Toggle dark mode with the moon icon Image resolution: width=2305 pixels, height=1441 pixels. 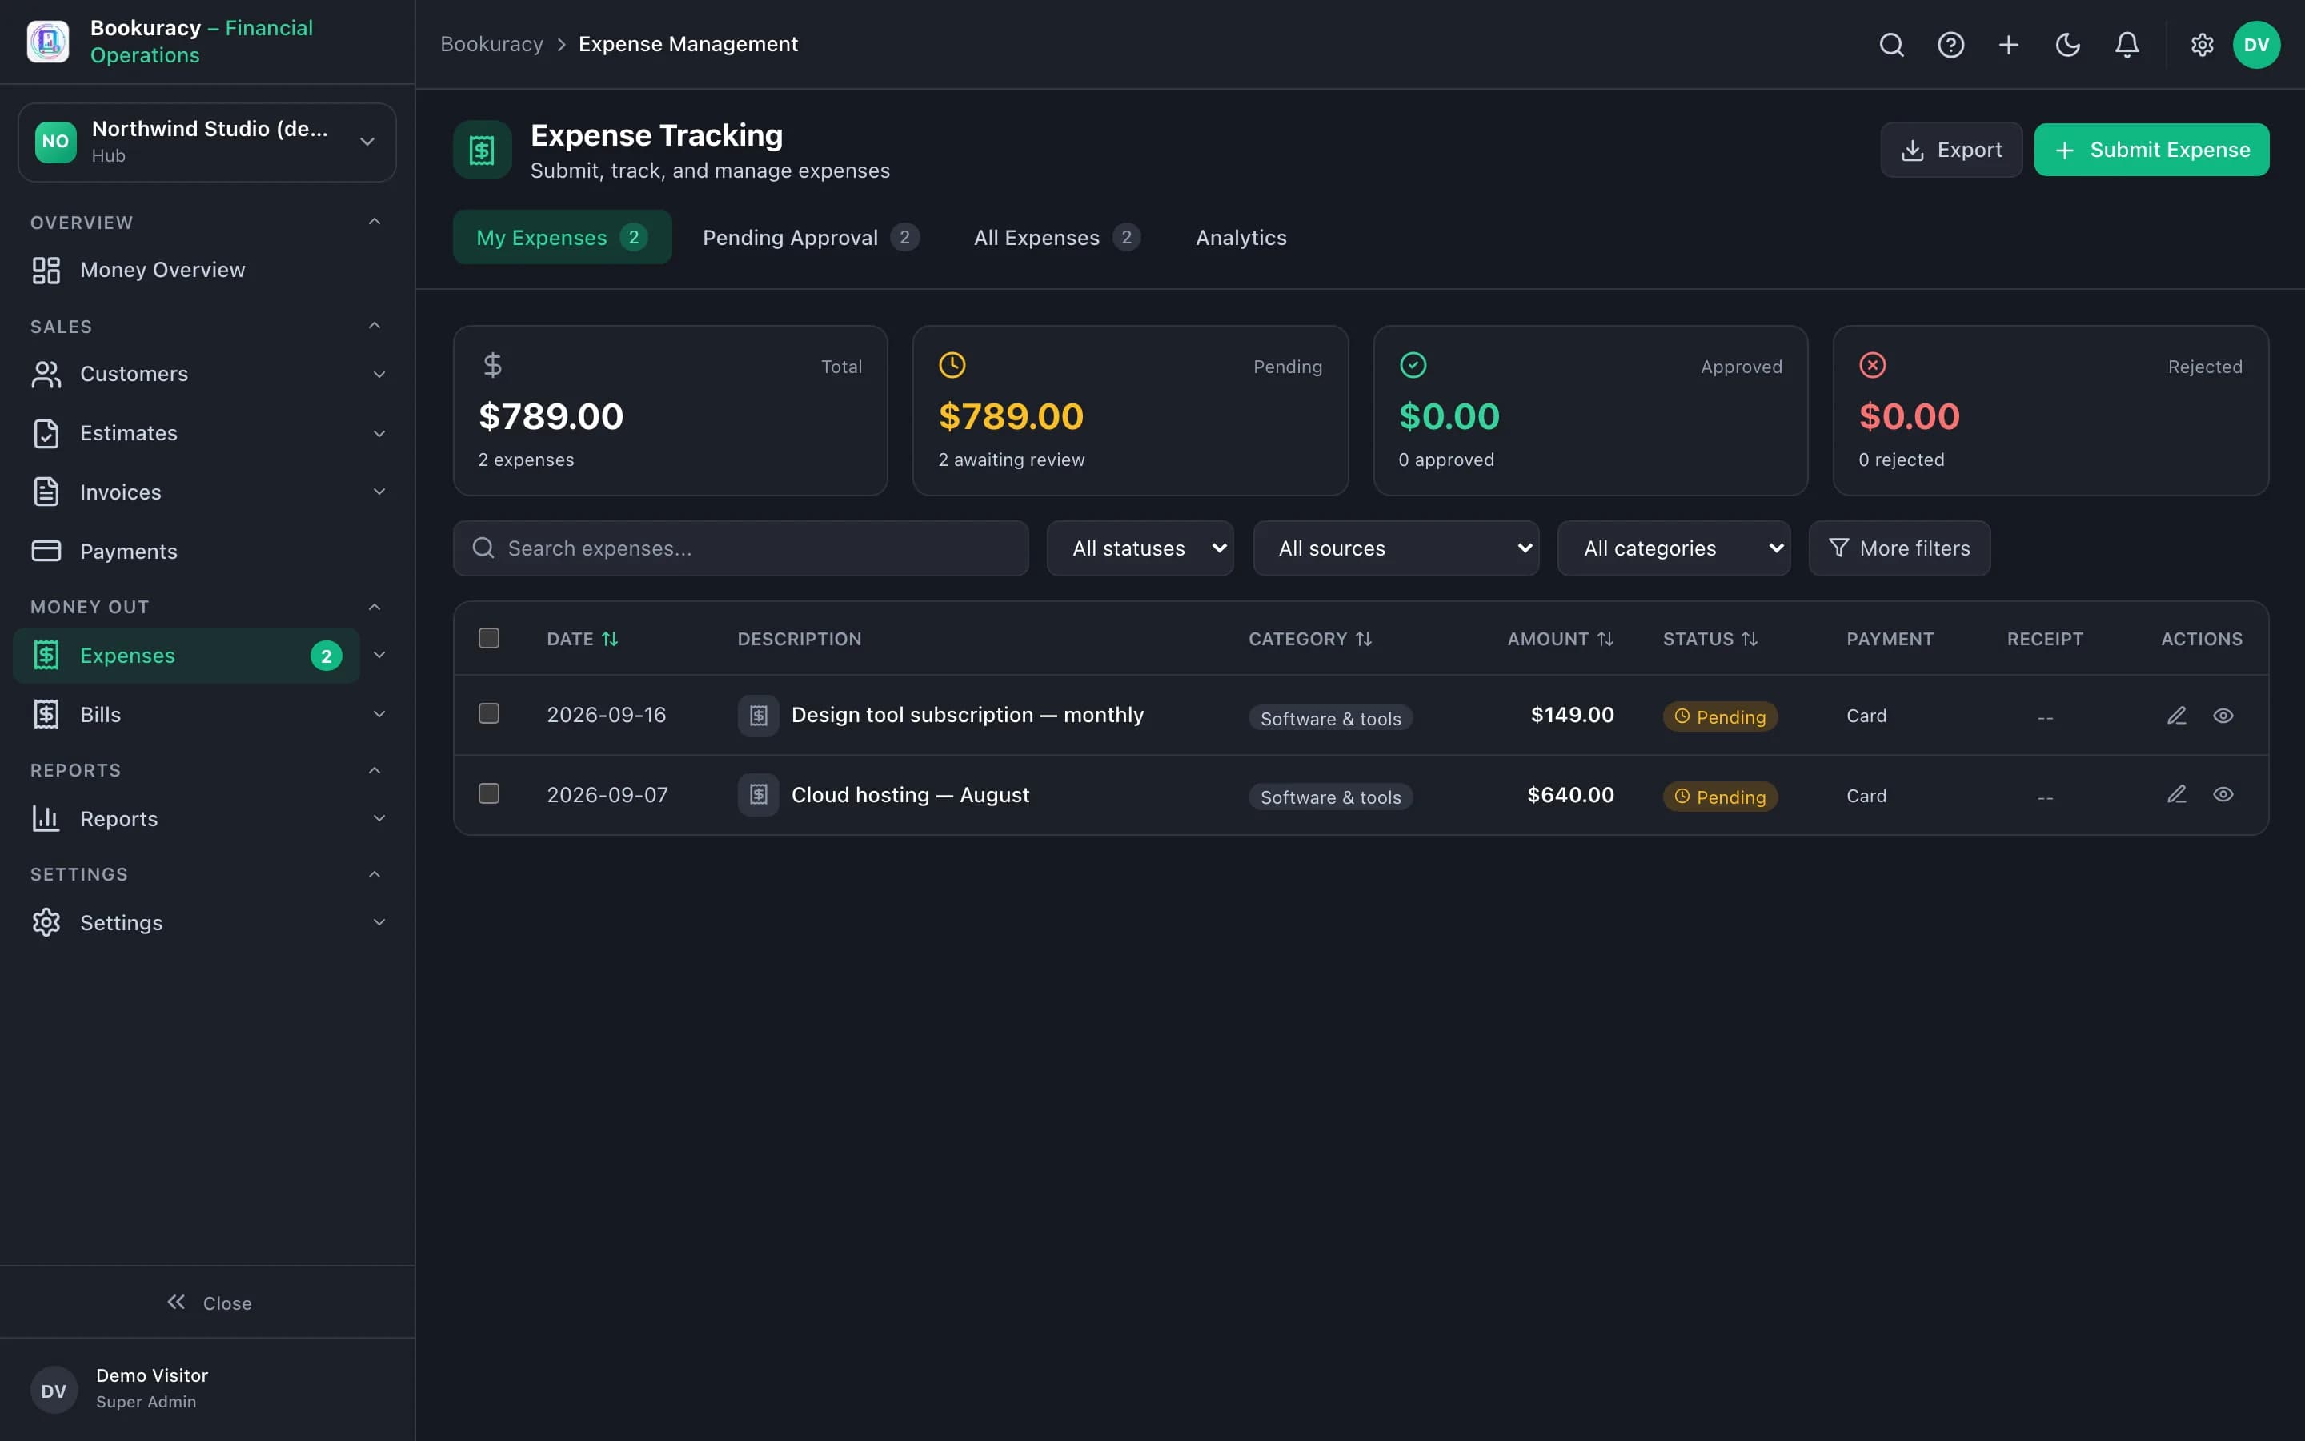point(2068,45)
